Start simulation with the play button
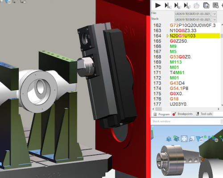The image size is (223, 178). [x=158, y=5]
